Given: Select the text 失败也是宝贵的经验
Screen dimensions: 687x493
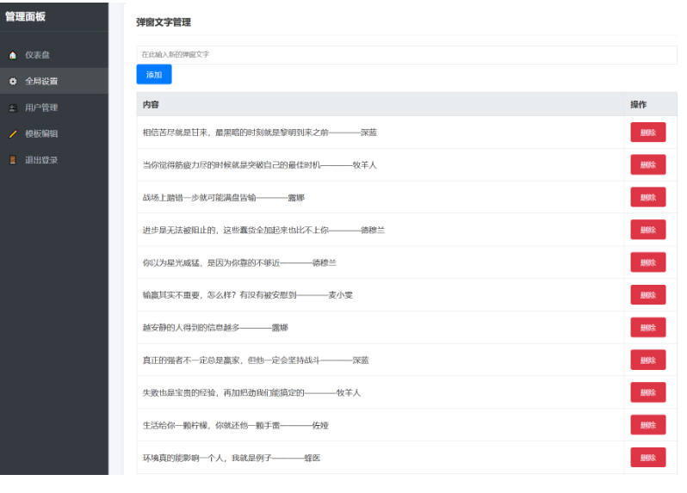Looking at the screenshot, I should pos(179,392).
